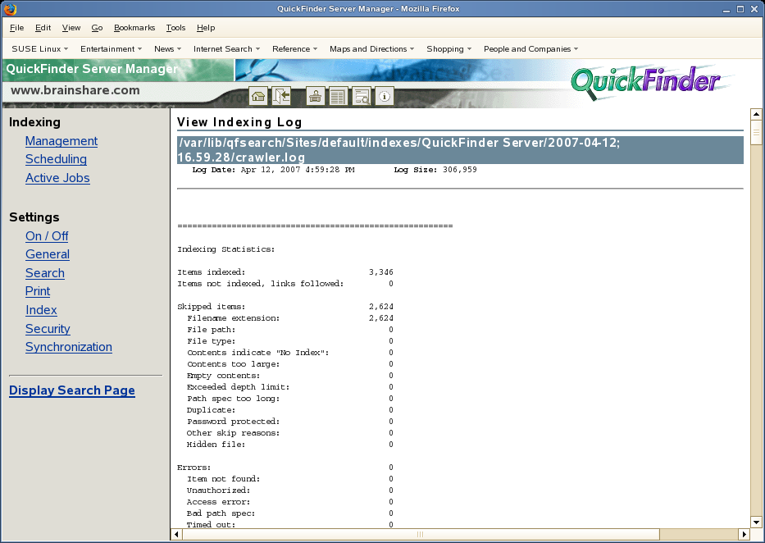Open the Entertainment bookmarks dropdown
Image resolution: width=765 pixels, height=543 pixels.
(x=112, y=48)
